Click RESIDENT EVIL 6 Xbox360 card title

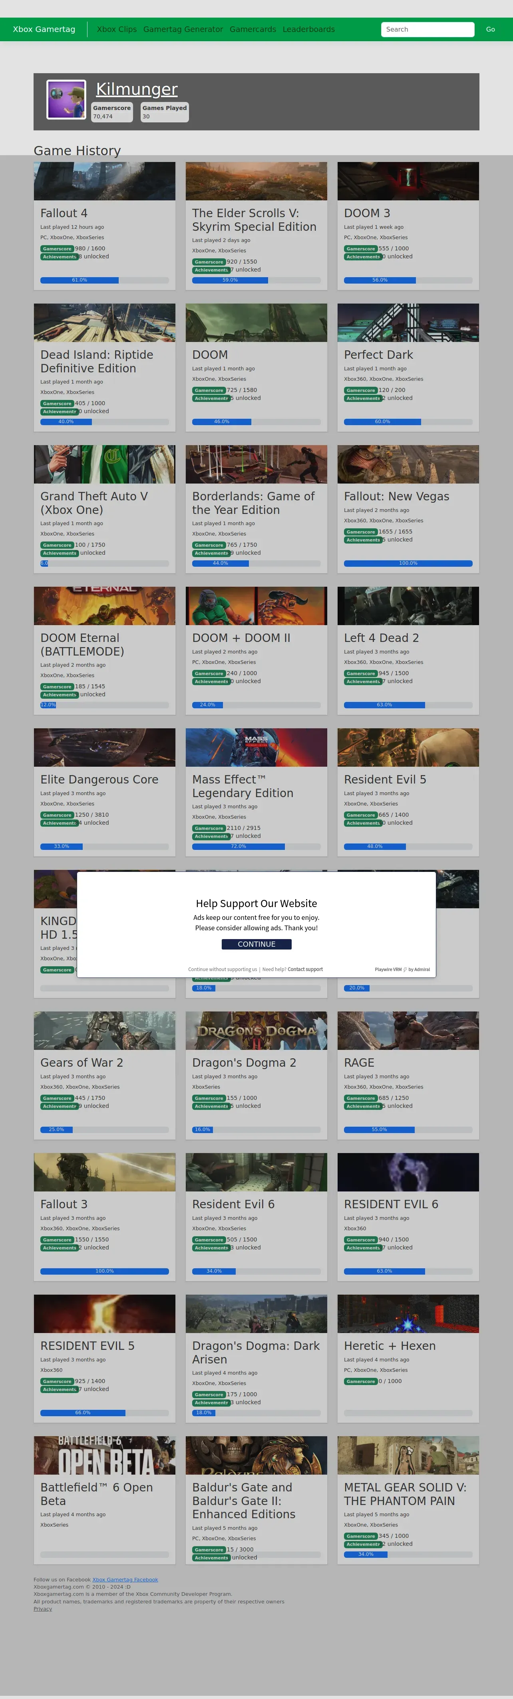click(x=391, y=1204)
